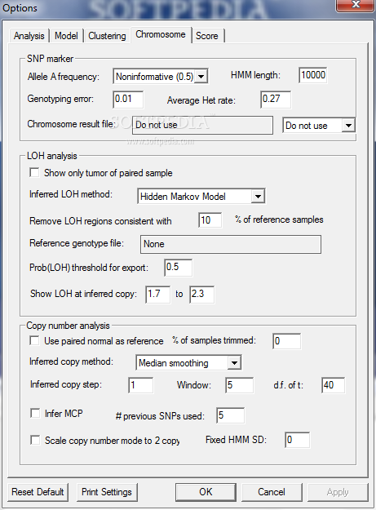Click the Cancel button
376x510 pixels.
(x=272, y=492)
